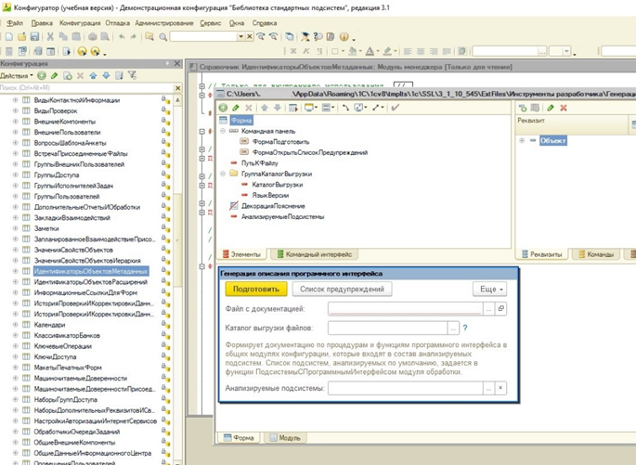636x465 pixels.
Task: Click the green Add icon in Configuration panel
Action: (42, 75)
